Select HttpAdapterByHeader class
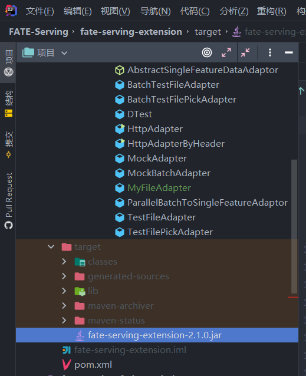This screenshot has width=306, height=376. 176,144
